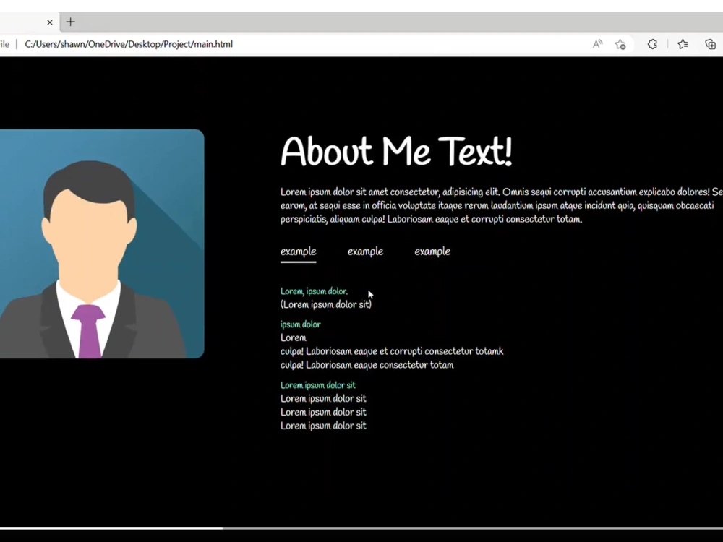
Task: Open the browser Extensions menu
Action: click(x=652, y=44)
